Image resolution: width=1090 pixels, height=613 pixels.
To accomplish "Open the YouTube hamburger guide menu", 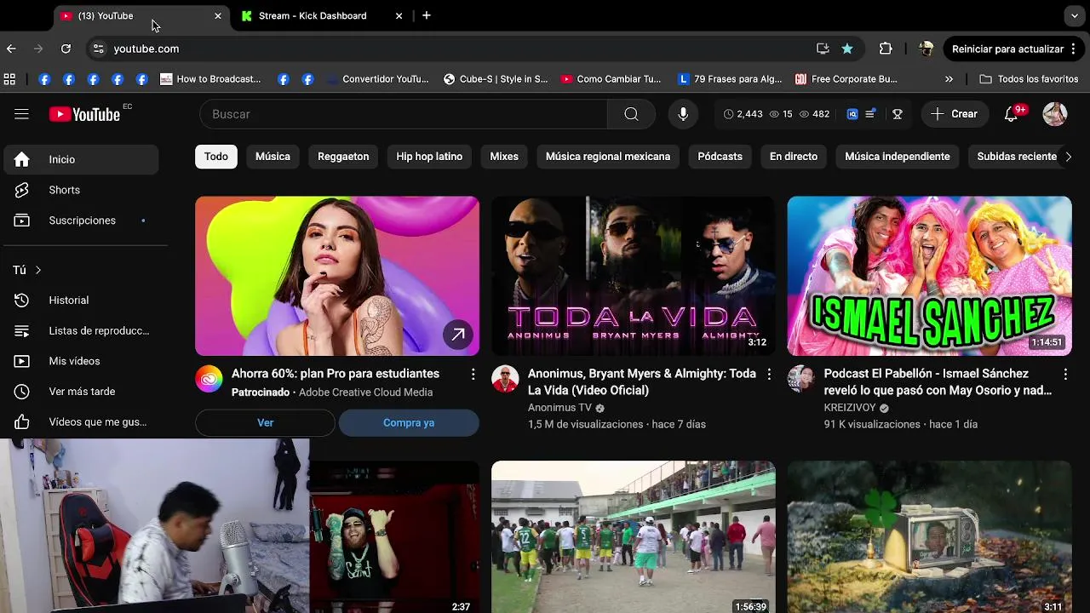I will tap(21, 114).
